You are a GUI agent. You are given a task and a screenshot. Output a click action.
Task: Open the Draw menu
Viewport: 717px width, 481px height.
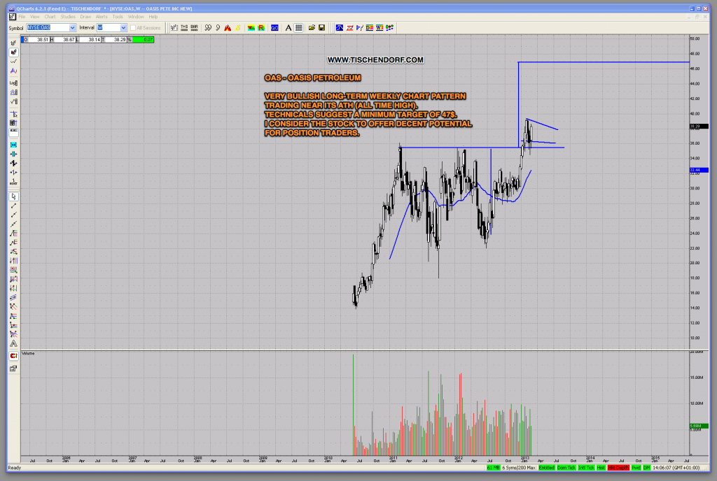coord(87,17)
